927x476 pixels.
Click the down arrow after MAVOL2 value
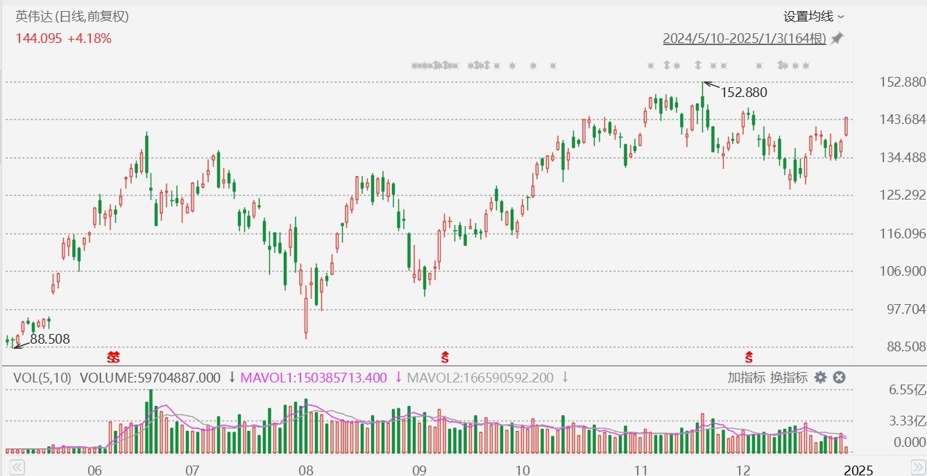point(565,378)
